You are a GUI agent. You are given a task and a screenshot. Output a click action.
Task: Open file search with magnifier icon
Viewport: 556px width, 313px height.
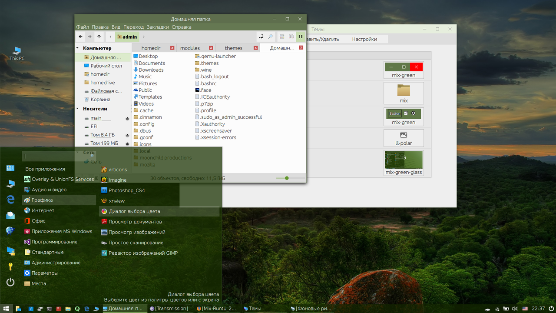pos(270,37)
